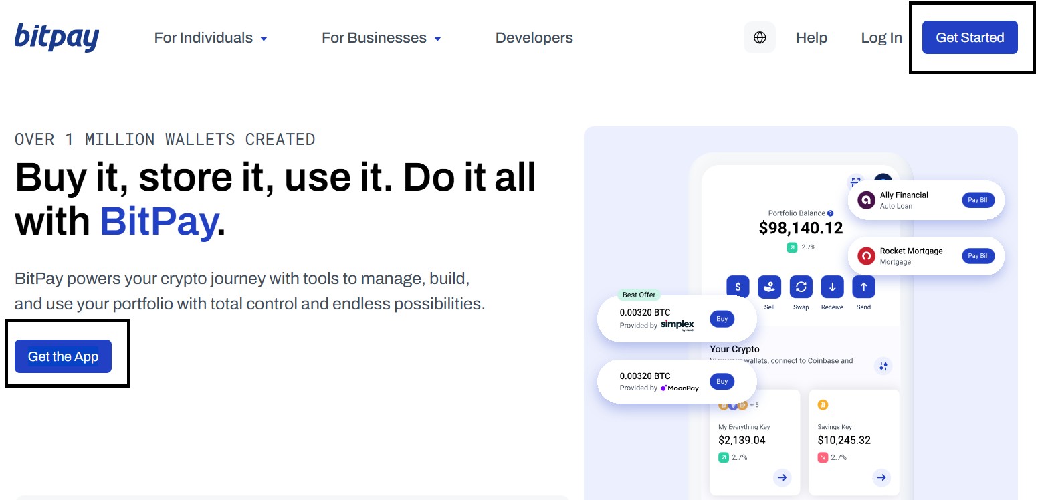
Task: Click the Buy dollar-sign icon in app preview
Action: coord(738,287)
